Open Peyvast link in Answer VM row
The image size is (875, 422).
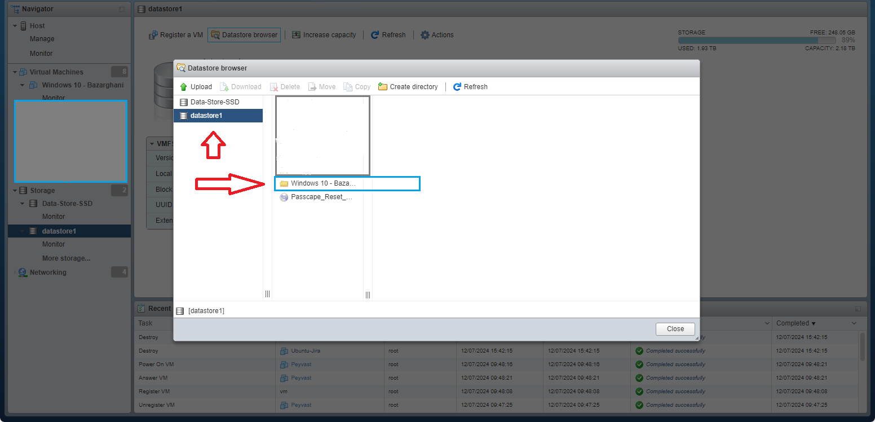(301, 378)
